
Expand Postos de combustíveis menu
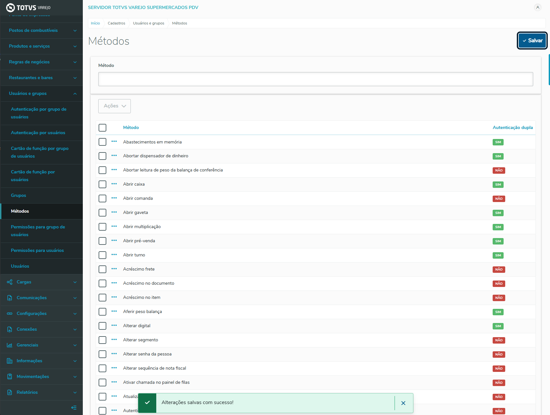click(42, 31)
